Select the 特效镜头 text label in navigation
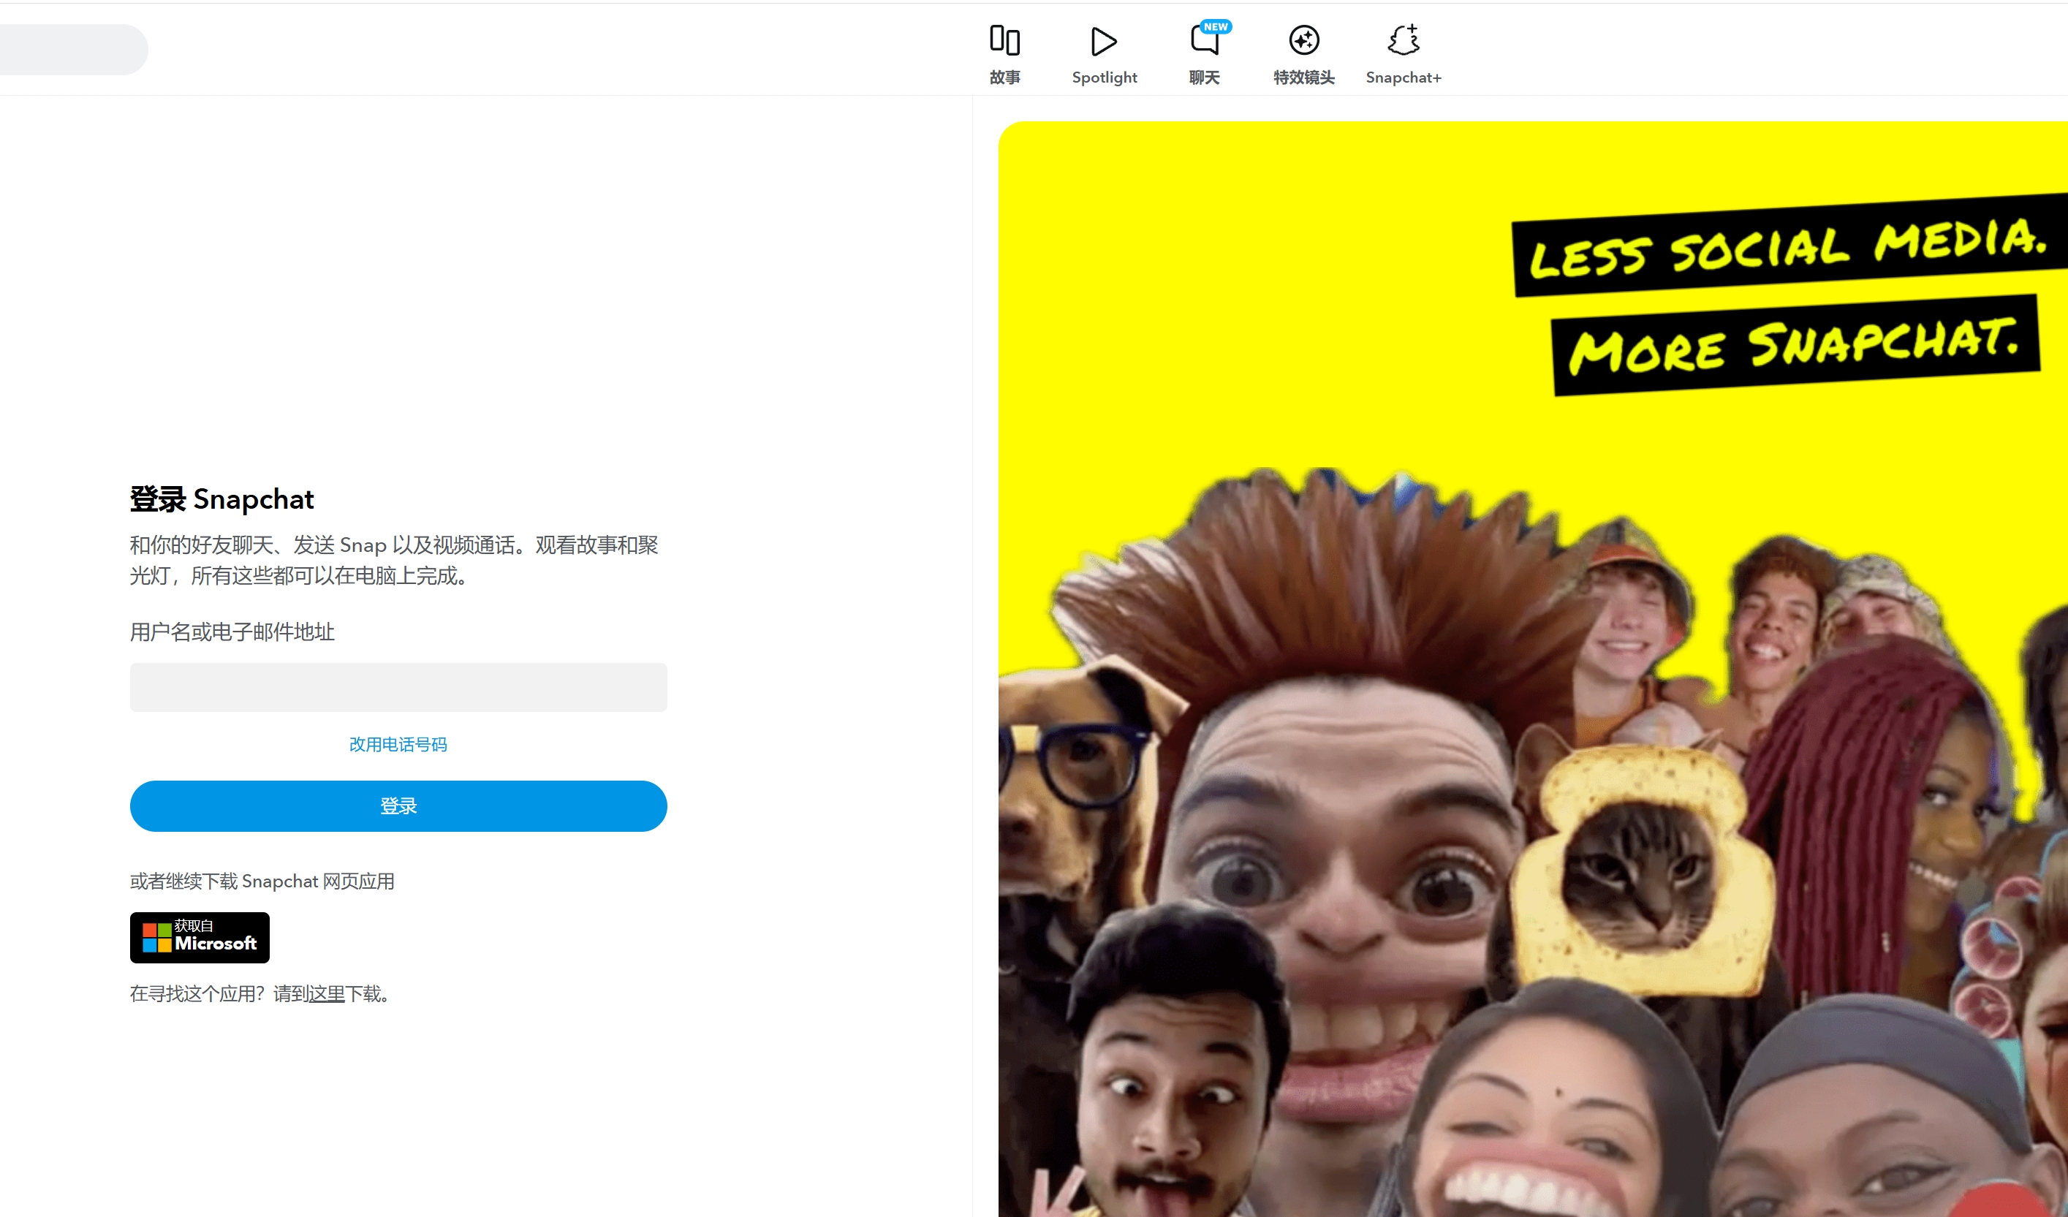This screenshot has width=2068, height=1217. pyautogui.click(x=1303, y=77)
